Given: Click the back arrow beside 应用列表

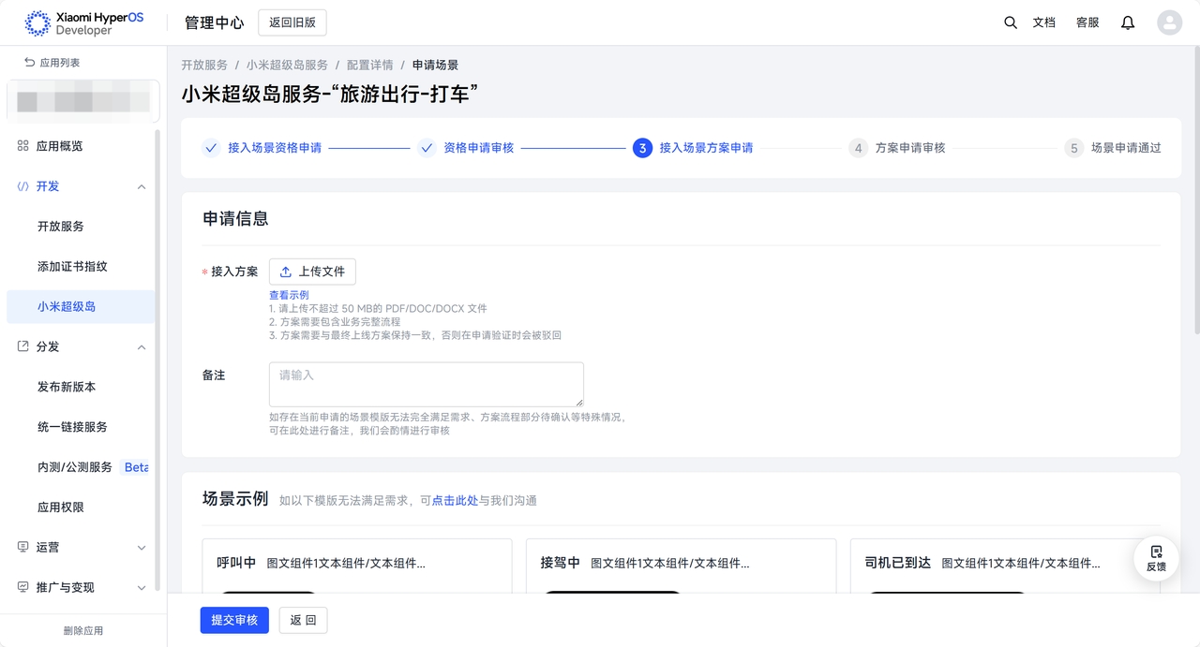Looking at the screenshot, I should pyautogui.click(x=30, y=63).
